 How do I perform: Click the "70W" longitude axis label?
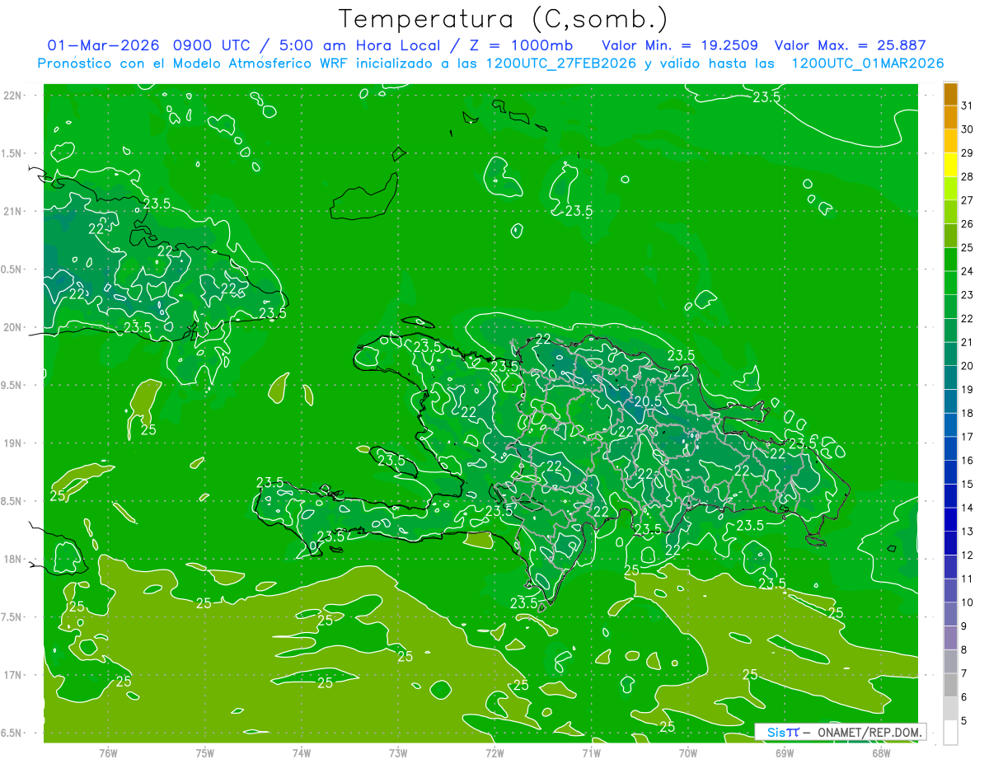coord(688,752)
